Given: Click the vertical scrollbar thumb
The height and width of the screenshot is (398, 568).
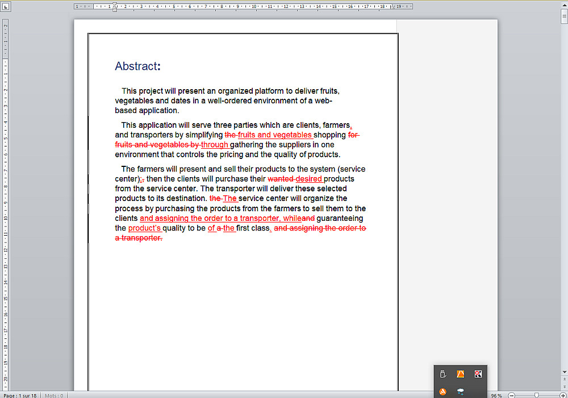Looking at the screenshot, I should [565, 16].
